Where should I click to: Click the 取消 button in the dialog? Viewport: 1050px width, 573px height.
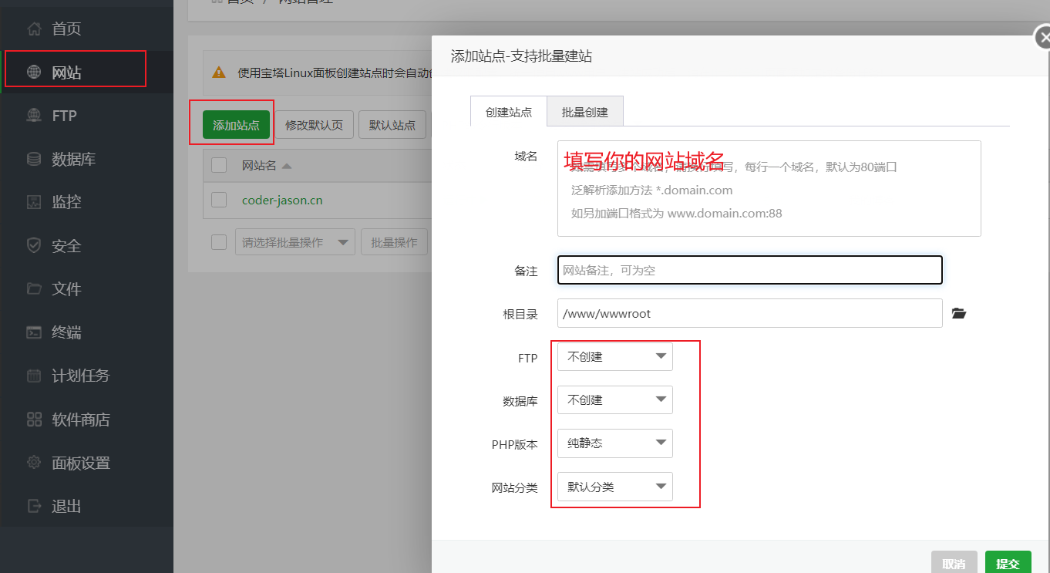(954, 563)
